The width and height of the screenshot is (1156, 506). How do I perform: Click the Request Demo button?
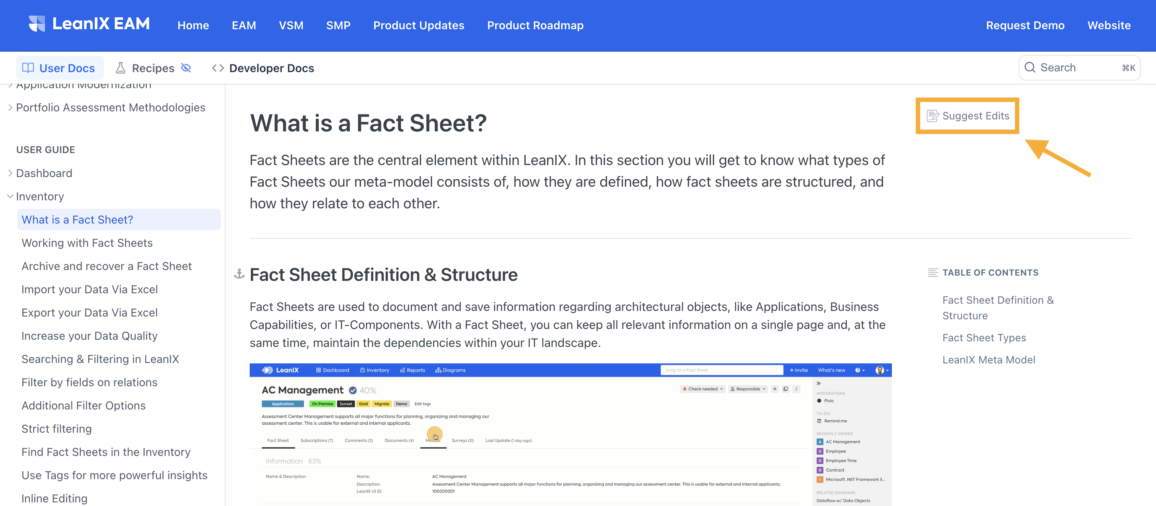pos(1026,25)
